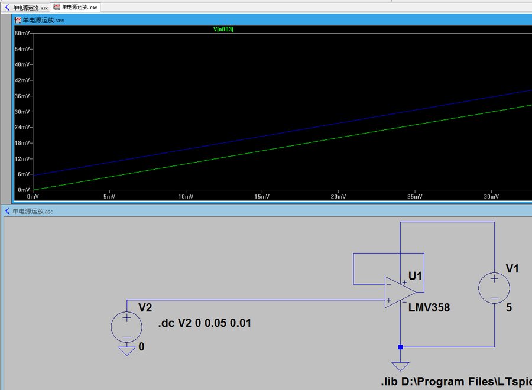Click the V2 value label 0
The width and height of the screenshot is (532, 390).
(141, 347)
